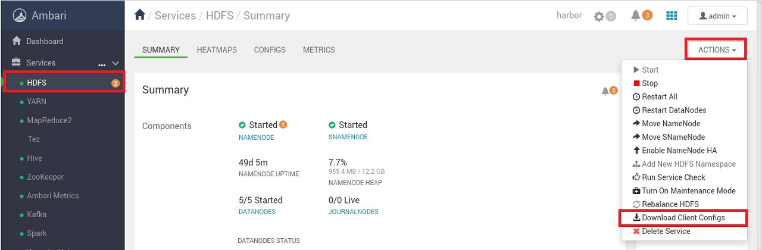Collapse the Services chevron in sidebar
Viewport: 762px width, 250px height.
115,63
